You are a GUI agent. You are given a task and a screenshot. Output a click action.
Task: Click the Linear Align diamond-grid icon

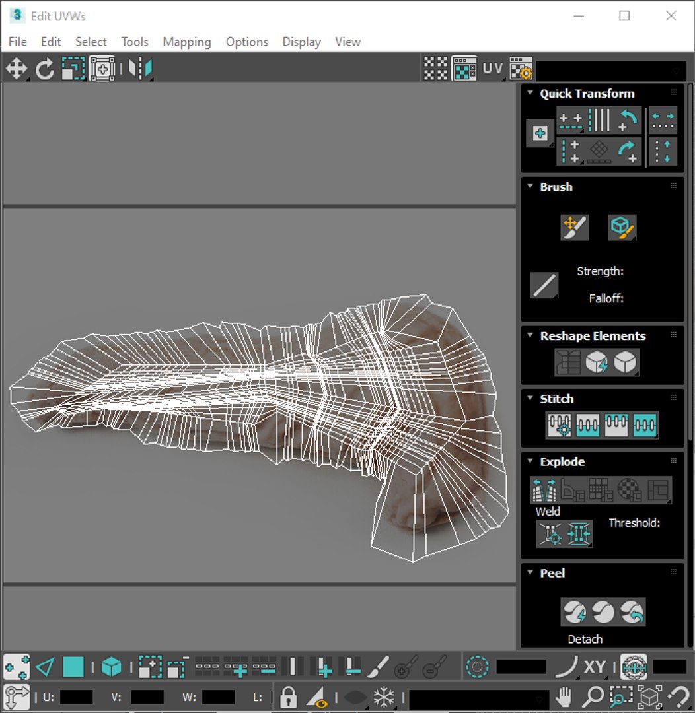(599, 151)
